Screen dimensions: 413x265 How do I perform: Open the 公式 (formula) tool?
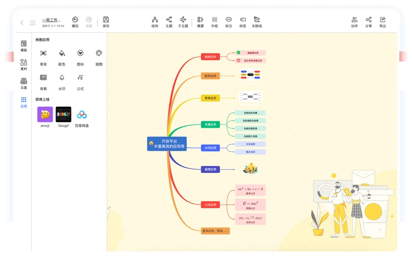coord(80,78)
